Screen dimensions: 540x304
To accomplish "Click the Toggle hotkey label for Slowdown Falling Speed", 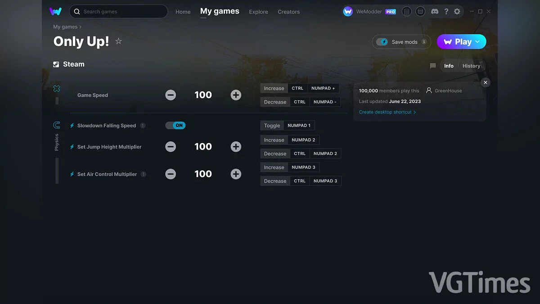I will [x=272, y=126].
